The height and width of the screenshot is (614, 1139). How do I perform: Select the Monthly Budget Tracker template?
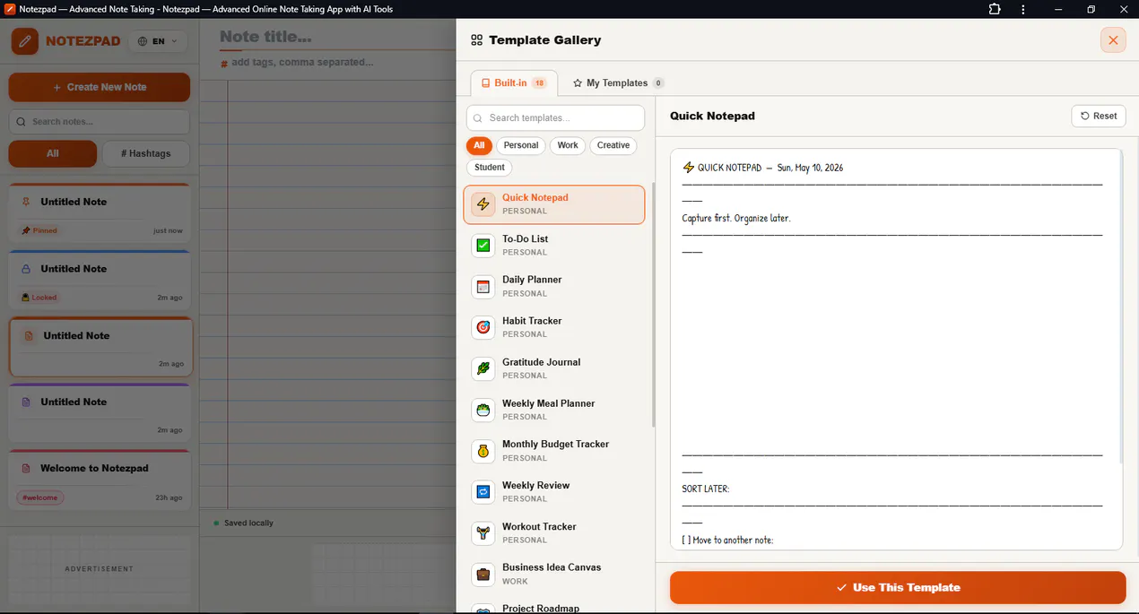point(554,451)
